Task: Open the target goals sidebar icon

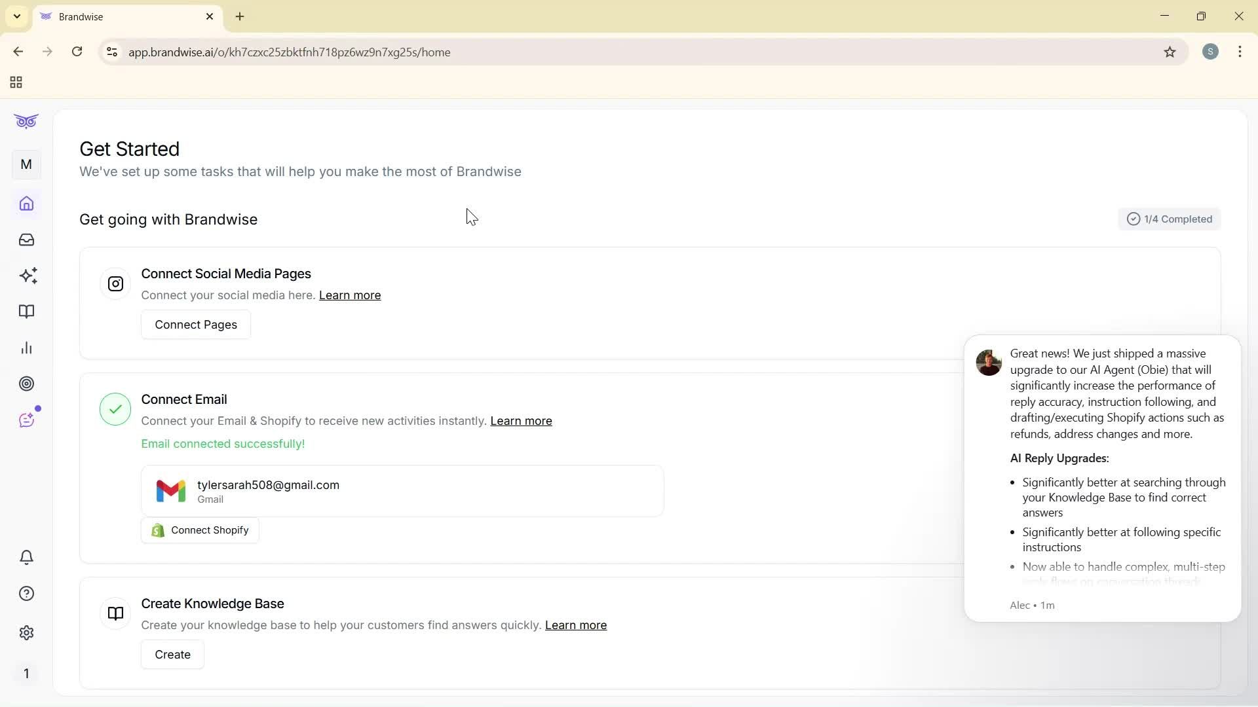Action: click(x=26, y=384)
